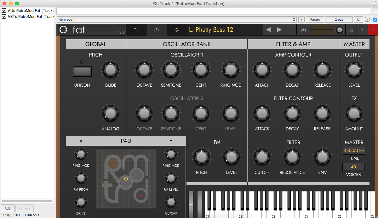The height and width of the screenshot is (218, 378).
Task: Click the RetroMod ring logo icon
Action: [63, 30]
